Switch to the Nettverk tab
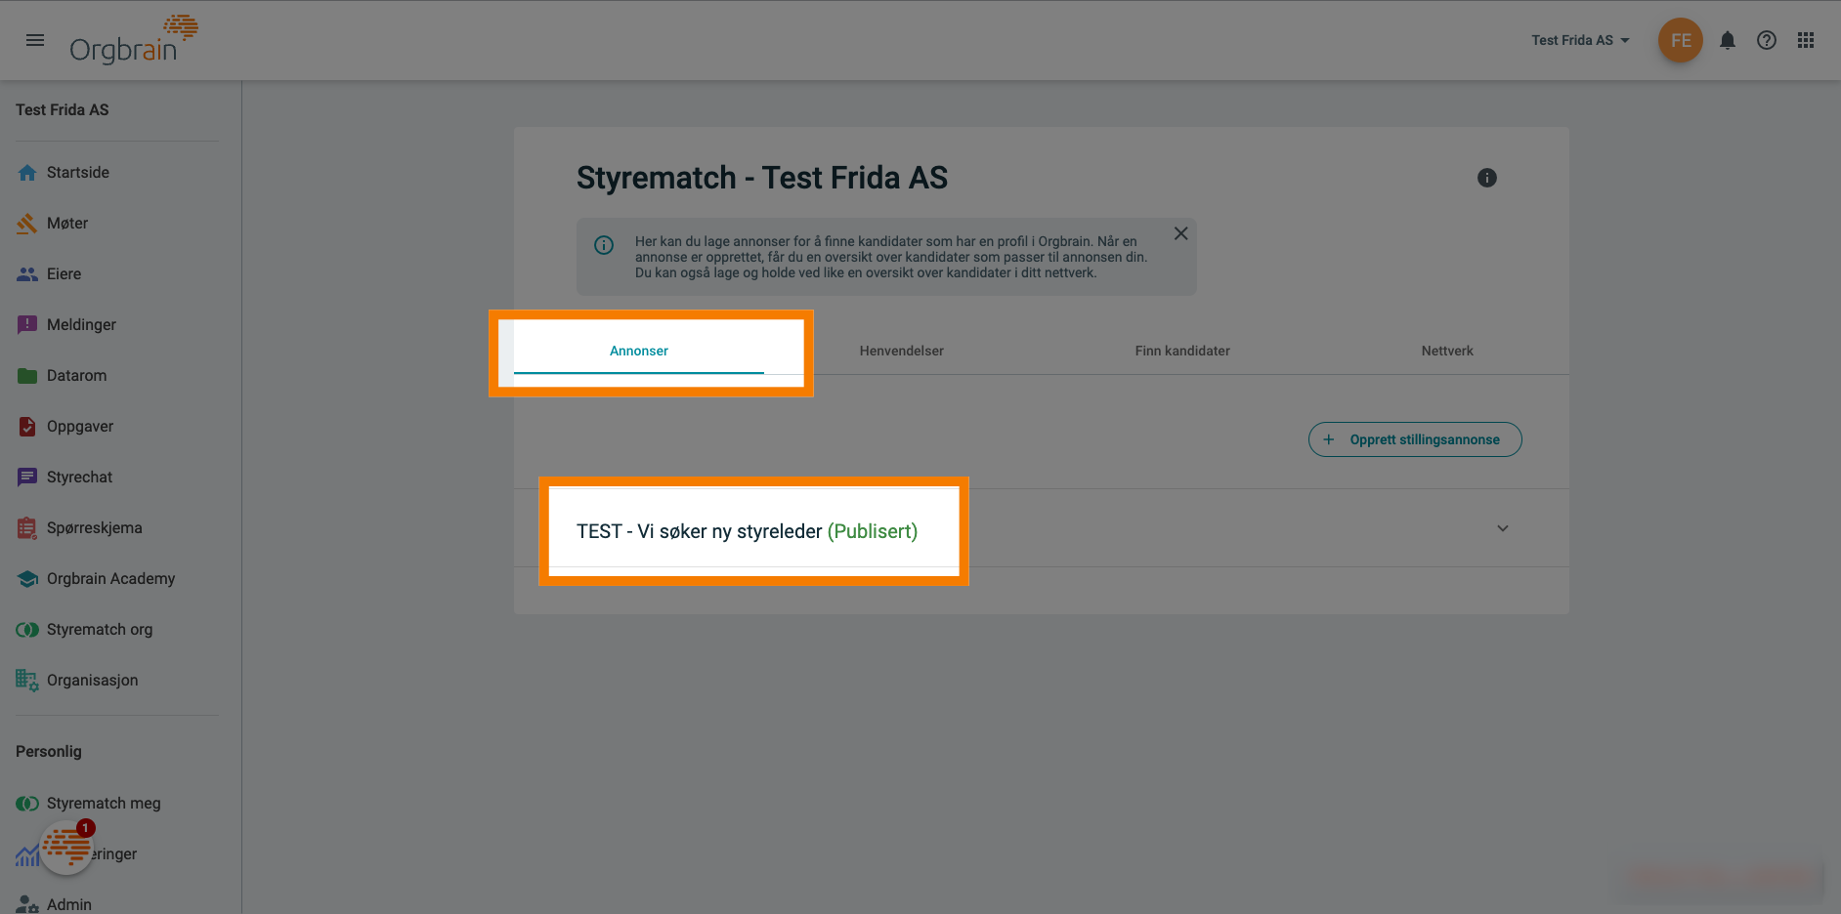 coord(1447,351)
